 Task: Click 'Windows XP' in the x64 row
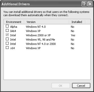coord(33,48)
